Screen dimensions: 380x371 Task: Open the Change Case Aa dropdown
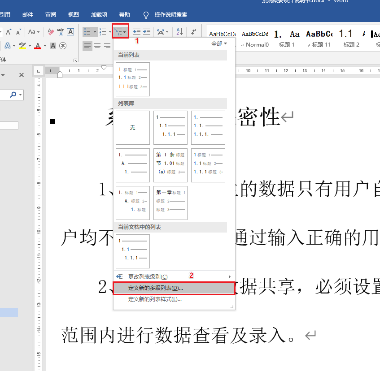pyautogui.click(x=34, y=32)
